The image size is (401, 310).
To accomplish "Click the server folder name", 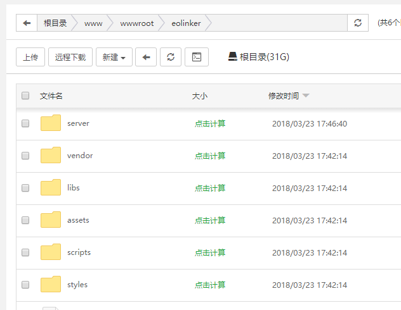I will 78,123.
